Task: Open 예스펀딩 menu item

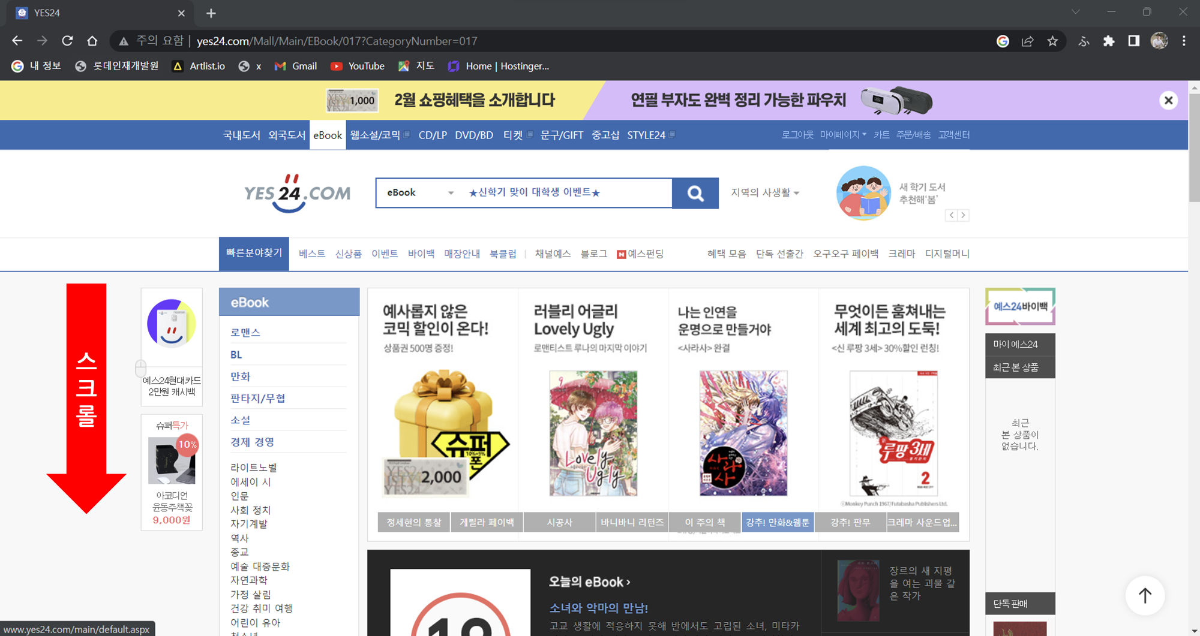Action: pyautogui.click(x=640, y=254)
